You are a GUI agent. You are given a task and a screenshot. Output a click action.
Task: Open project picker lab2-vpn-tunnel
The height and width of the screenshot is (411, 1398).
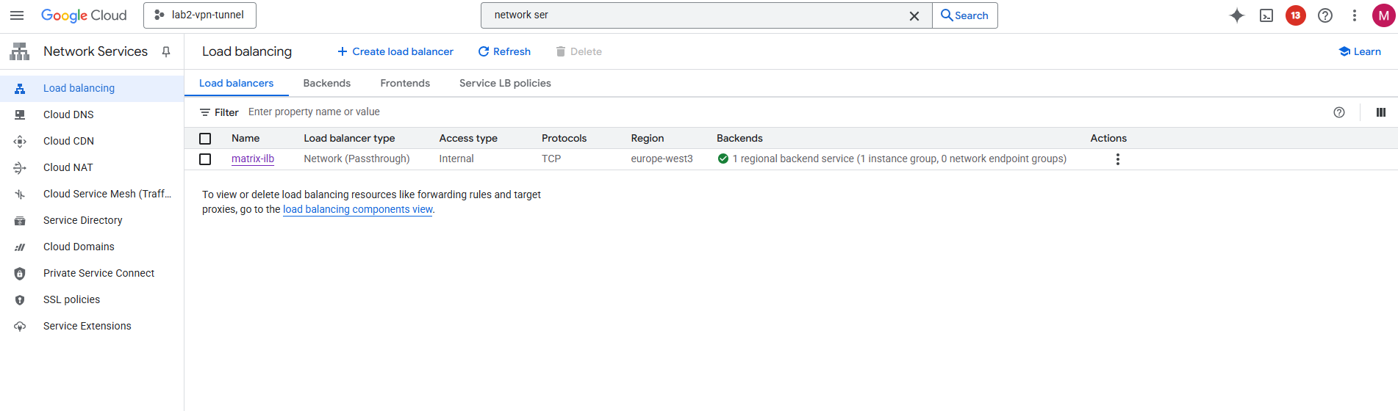[x=200, y=15]
